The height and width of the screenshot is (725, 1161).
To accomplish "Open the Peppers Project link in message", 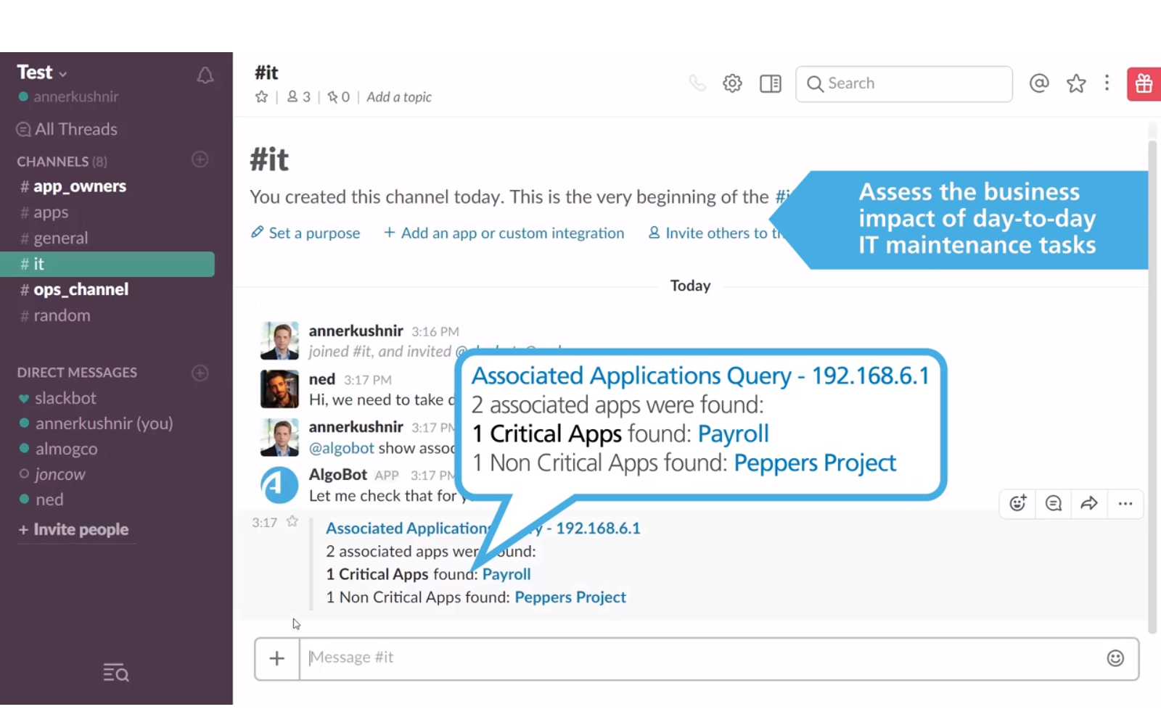I will 570,597.
